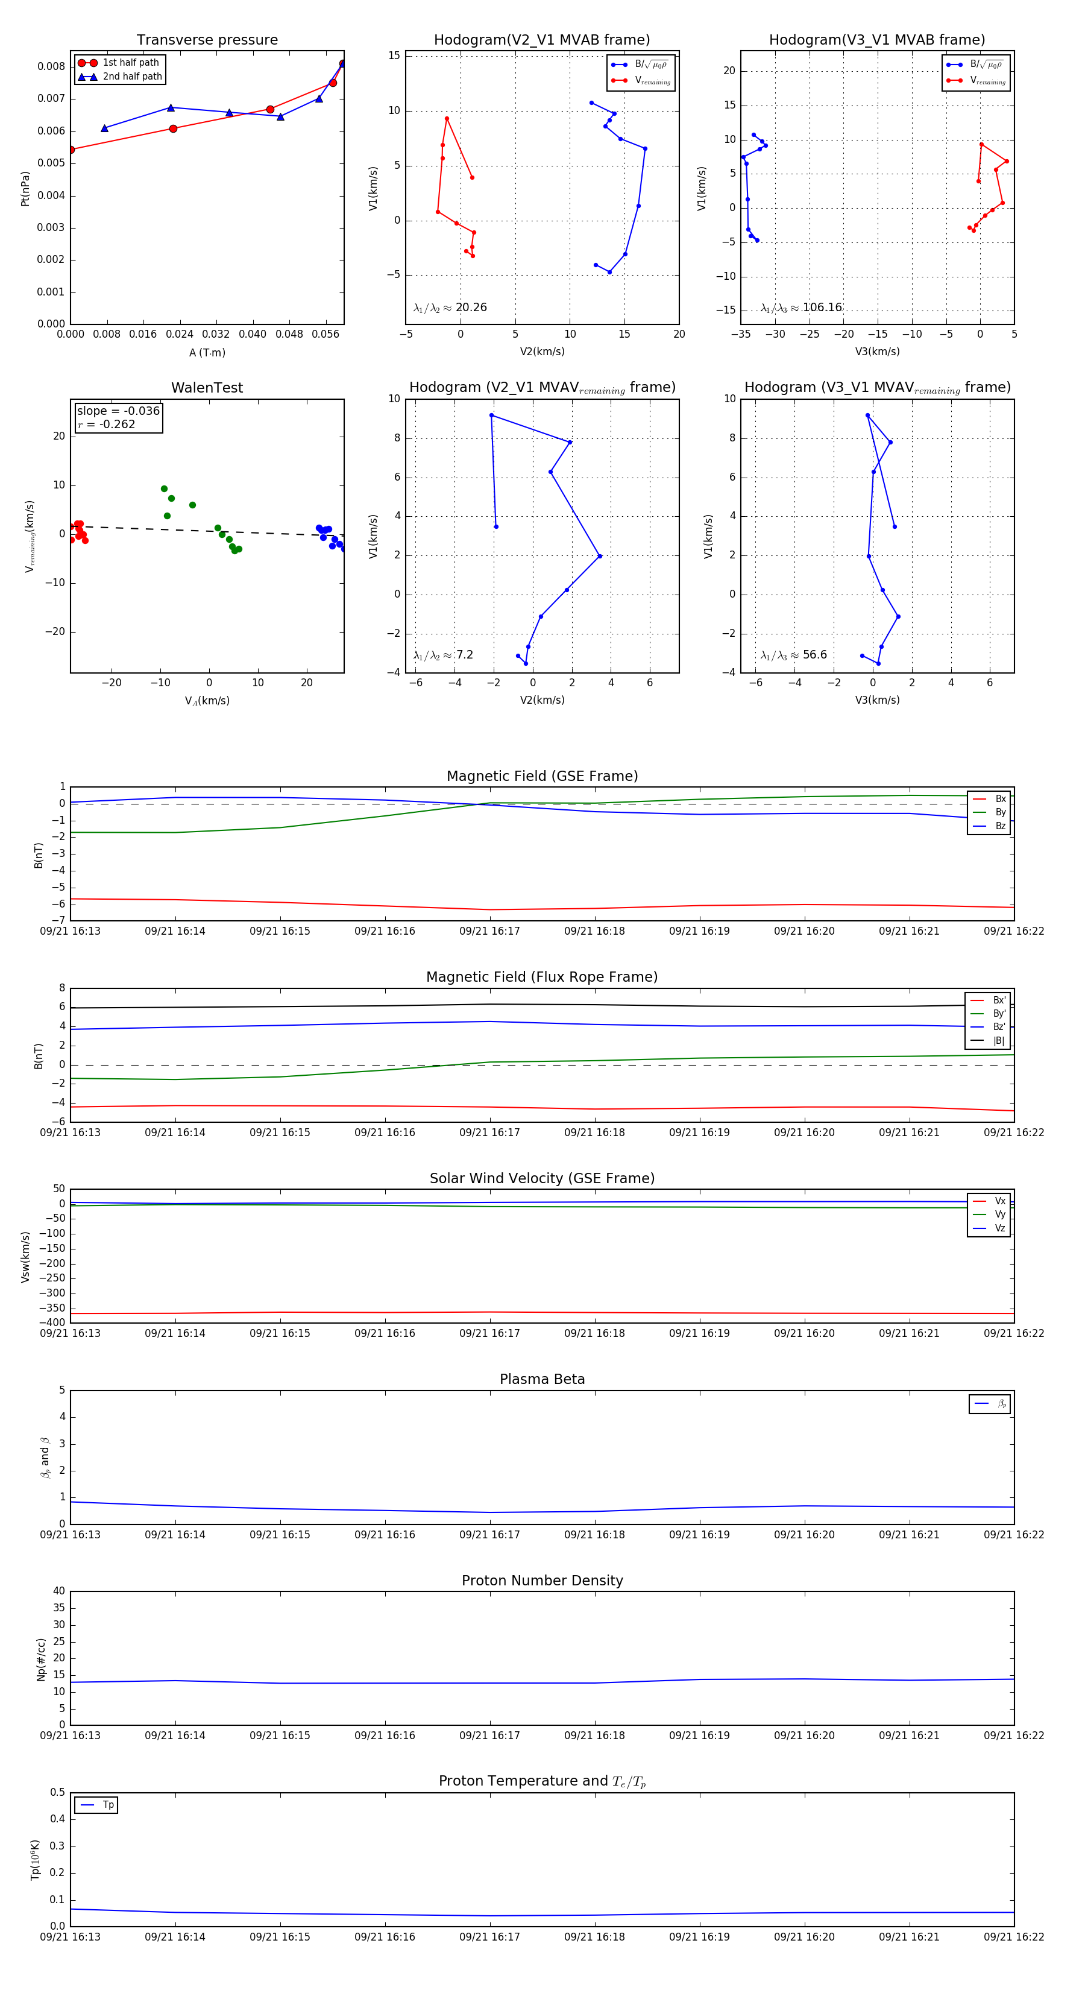Select the Vz legend entry
This screenshot has height=1990, width=1085.
click(x=989, y=1228)
